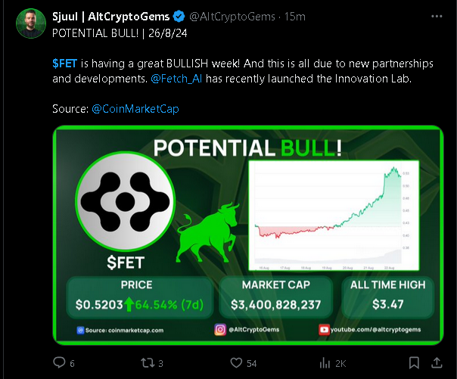Click the reply speech bubble icon
The image size is (457, 379).
pos(60,364)
